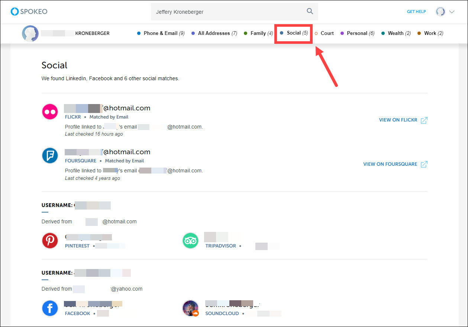Click VIEW ON FLICKR link

point(398,120)
